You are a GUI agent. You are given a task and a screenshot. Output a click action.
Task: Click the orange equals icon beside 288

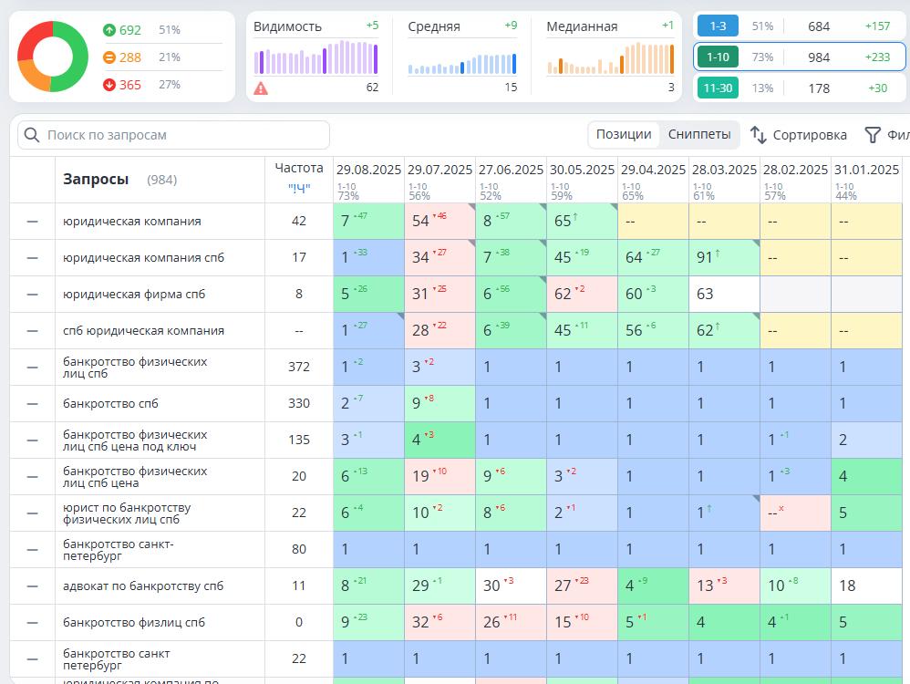pyautogui.click(x=109, y=57)
